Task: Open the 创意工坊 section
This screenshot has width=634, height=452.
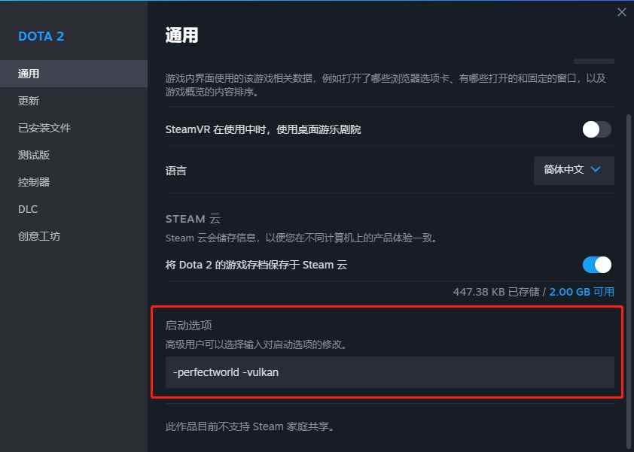Action: coord(74,236)
